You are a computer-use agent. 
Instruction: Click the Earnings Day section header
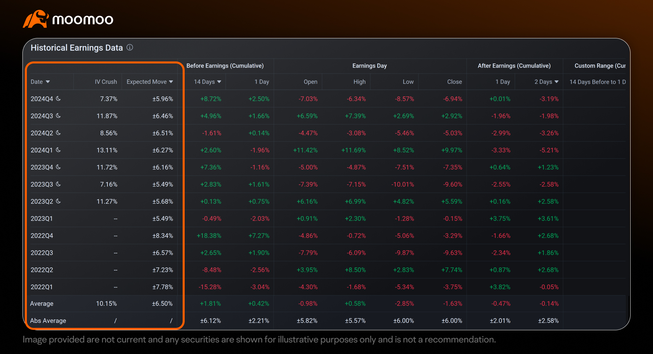tap(369, 66)
